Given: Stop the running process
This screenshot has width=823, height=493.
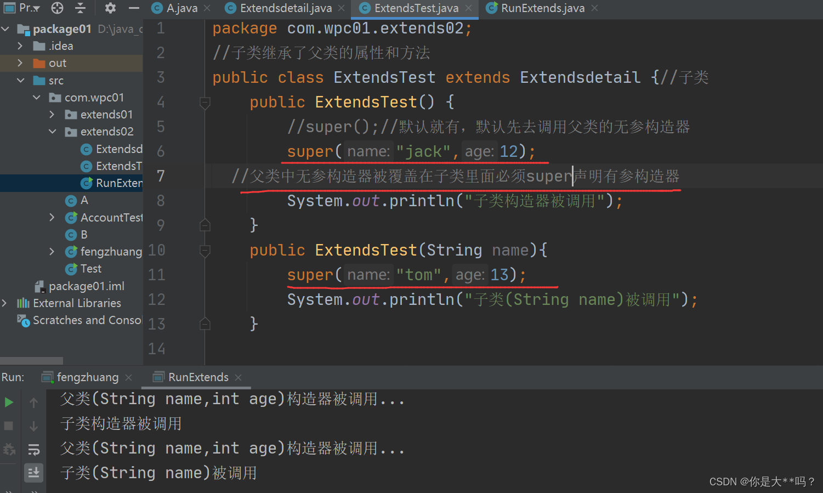Looking at the screenshot, I should coord(9,426).
